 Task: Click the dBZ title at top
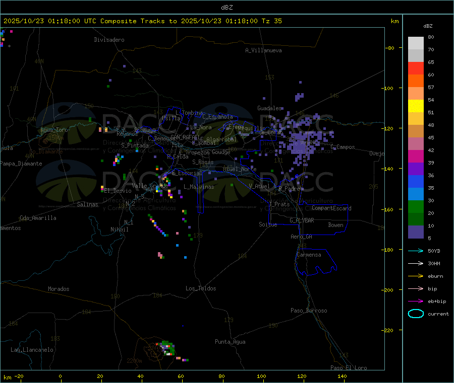226,8
